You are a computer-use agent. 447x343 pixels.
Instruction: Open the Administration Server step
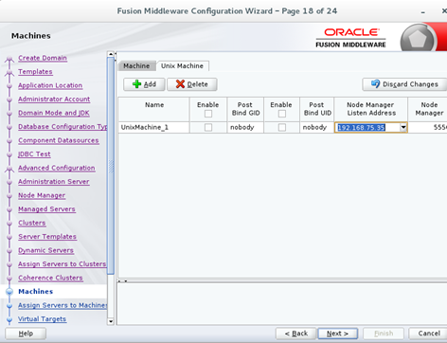pos(54,182)
